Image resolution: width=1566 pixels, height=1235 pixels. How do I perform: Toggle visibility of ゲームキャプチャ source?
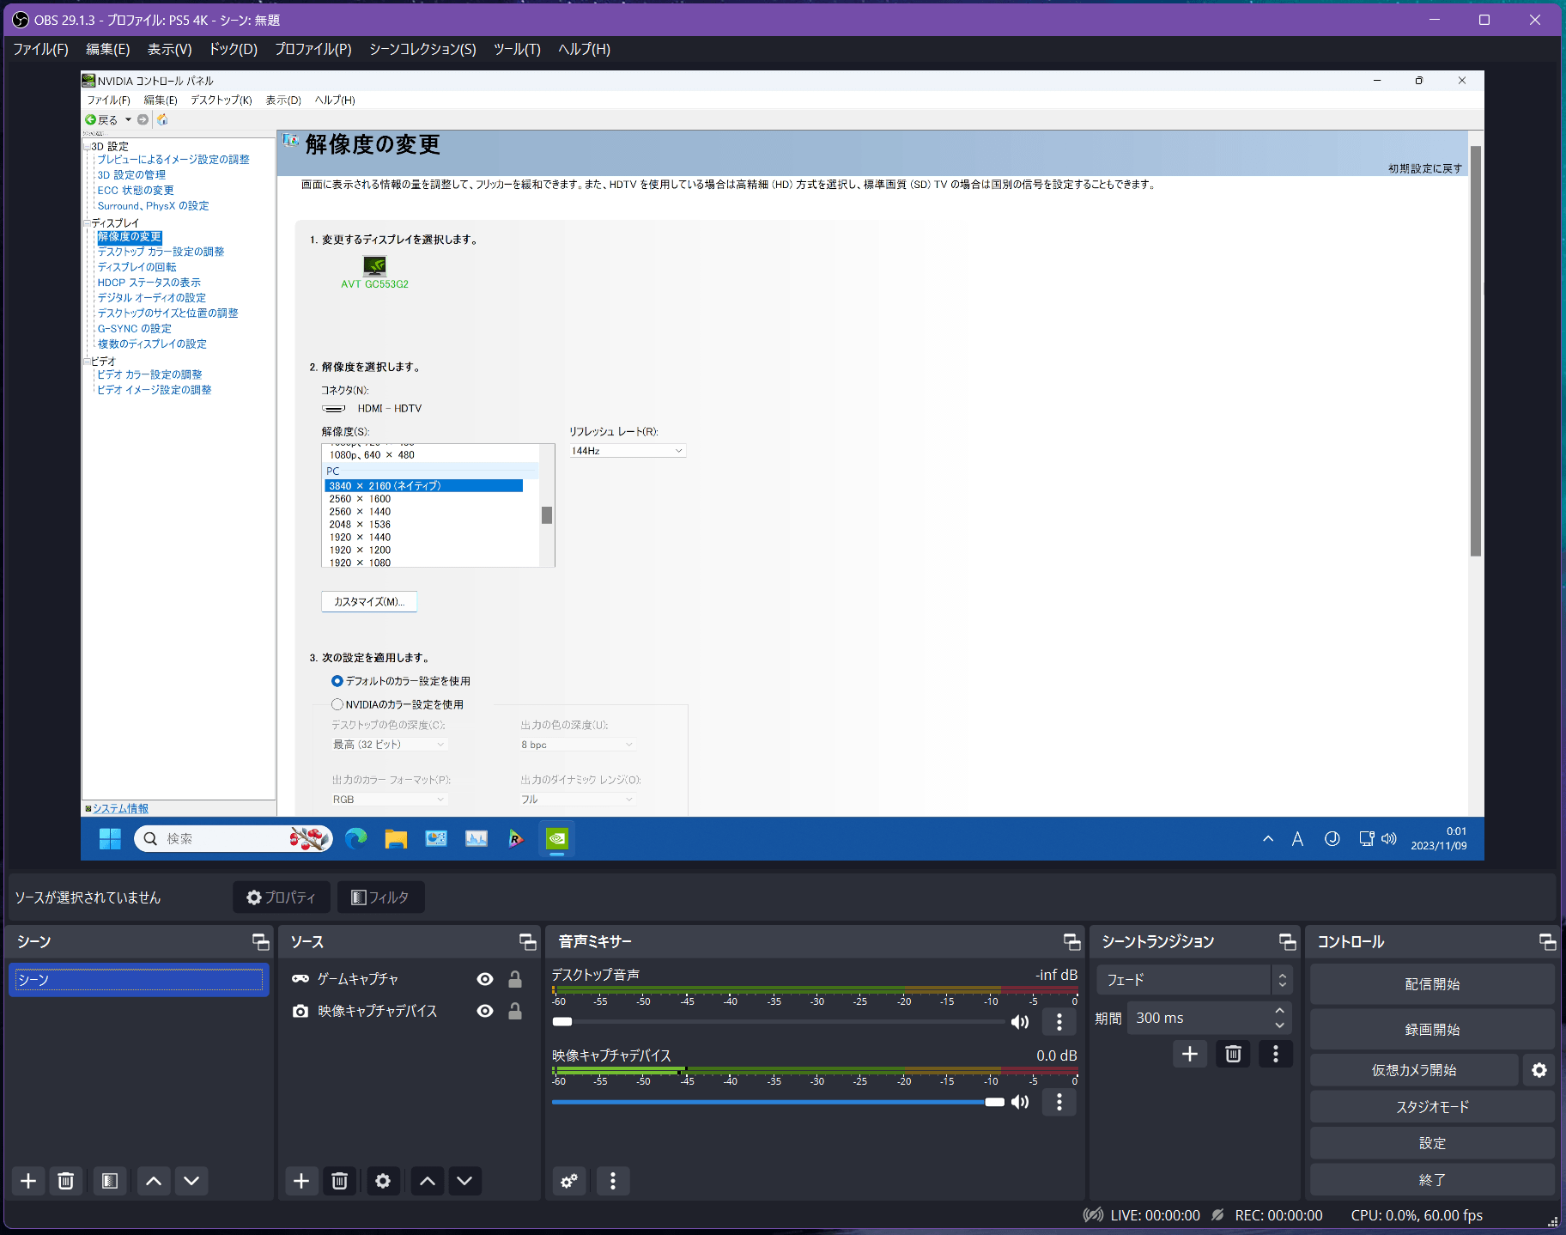485,979
